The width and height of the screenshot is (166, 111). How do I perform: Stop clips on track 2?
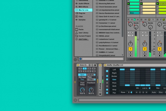[141, 19]
